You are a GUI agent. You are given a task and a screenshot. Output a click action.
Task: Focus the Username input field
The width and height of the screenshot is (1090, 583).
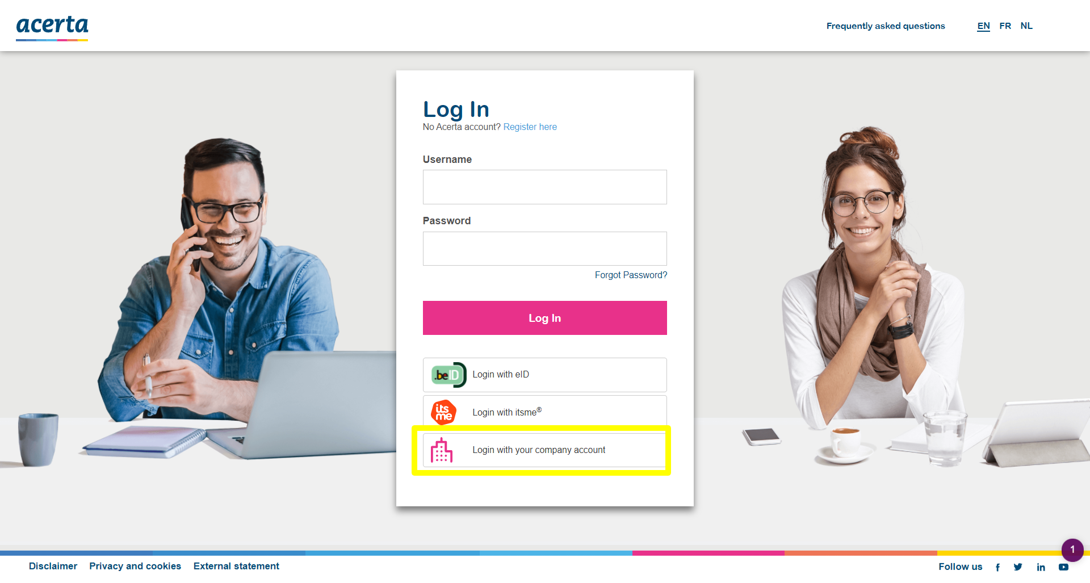tap(545, 187)
